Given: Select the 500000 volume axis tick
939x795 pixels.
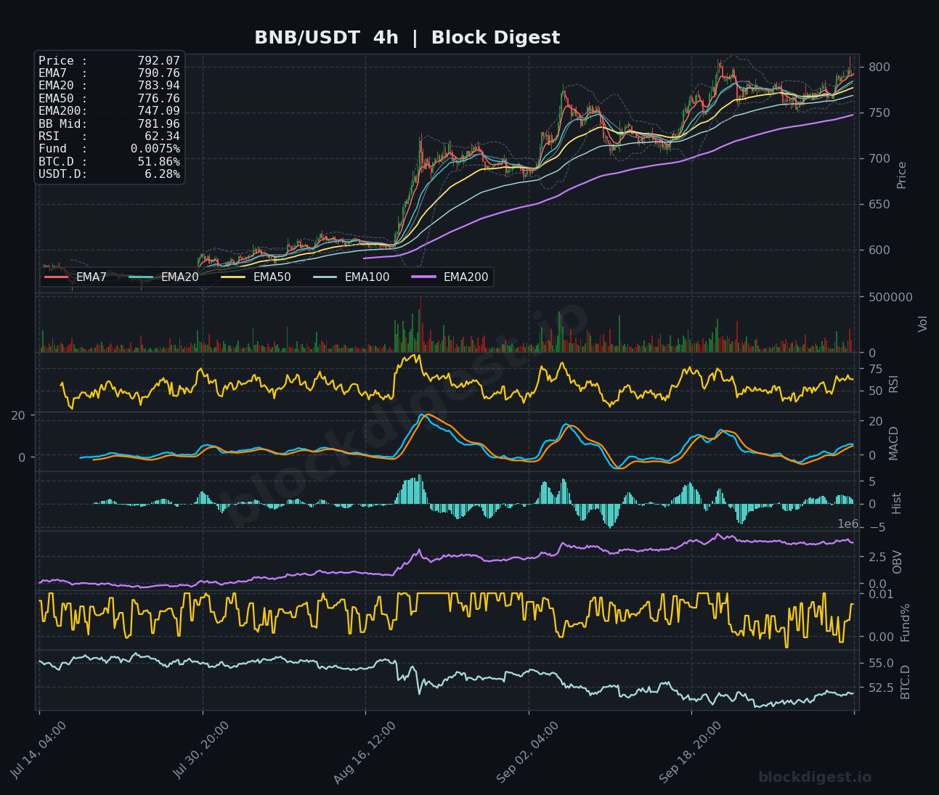Looking at the screenshot, I should (890, 297).
